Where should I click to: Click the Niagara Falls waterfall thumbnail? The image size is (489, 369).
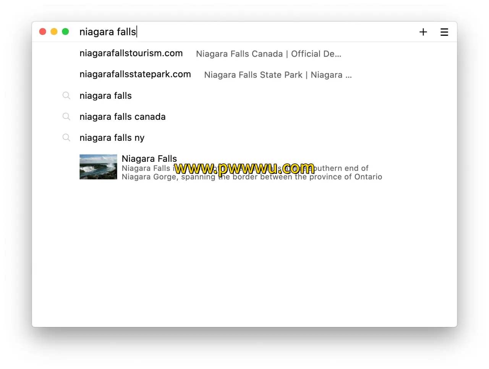point(98,167)
